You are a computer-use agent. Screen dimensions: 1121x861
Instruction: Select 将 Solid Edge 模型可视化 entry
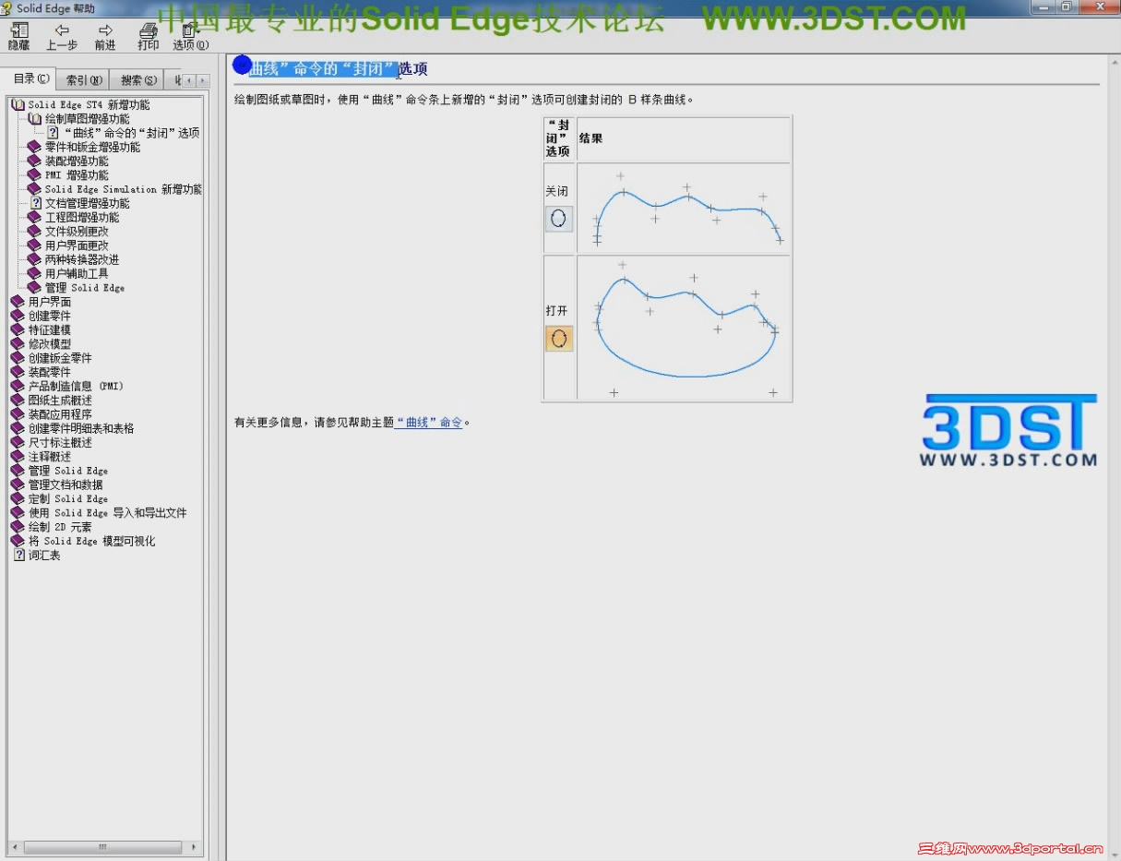click(x=92, y=542)
